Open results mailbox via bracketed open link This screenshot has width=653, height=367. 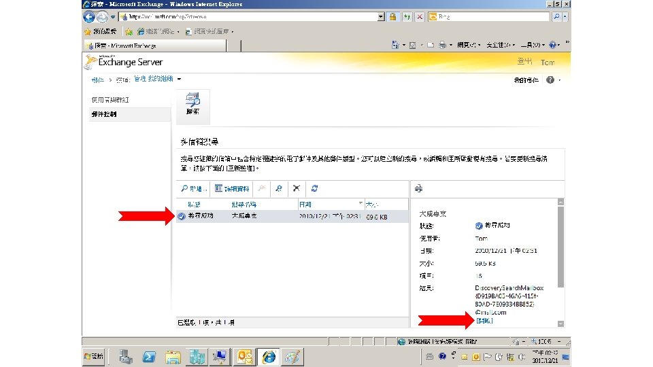coord(484,321)
